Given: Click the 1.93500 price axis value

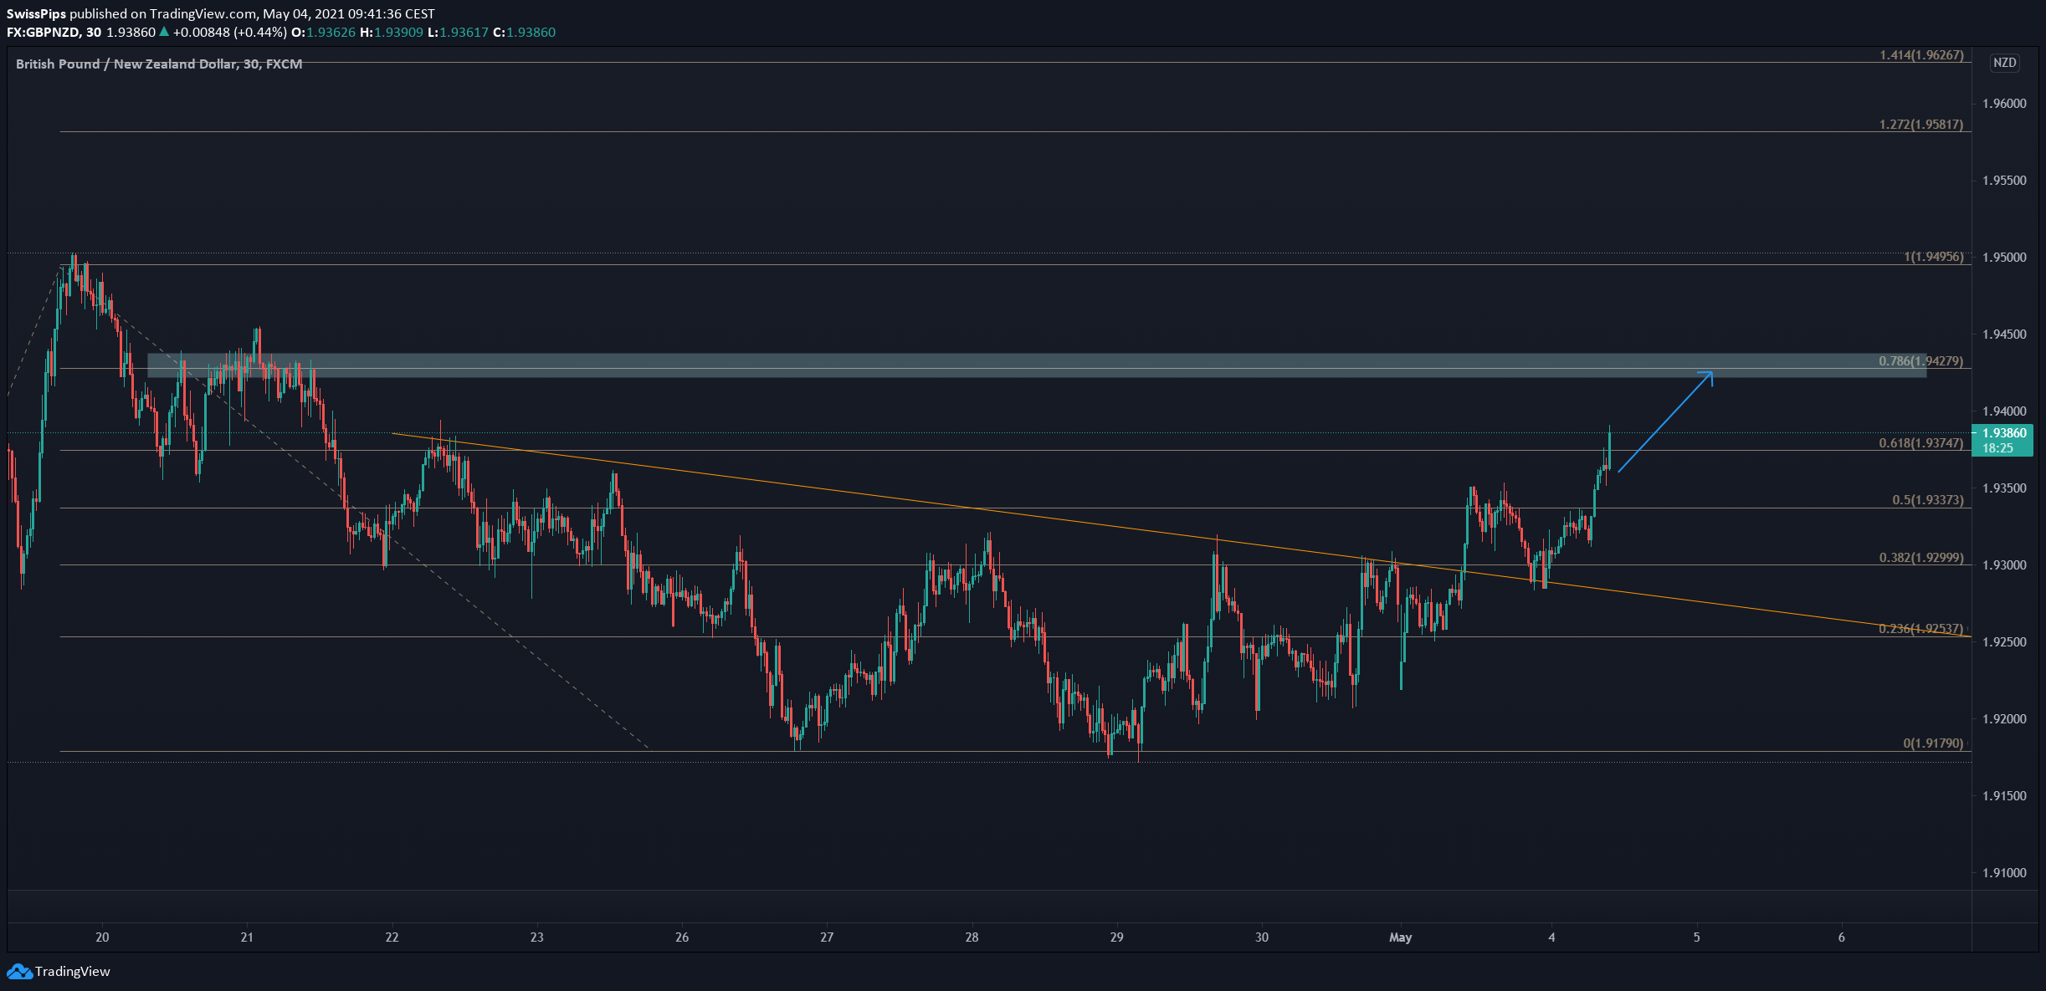Looking at the screenshot, I should coord(2004,488).
